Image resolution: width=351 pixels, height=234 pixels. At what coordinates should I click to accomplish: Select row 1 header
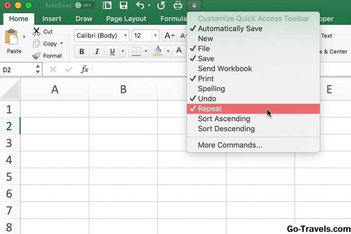[9, 109]
